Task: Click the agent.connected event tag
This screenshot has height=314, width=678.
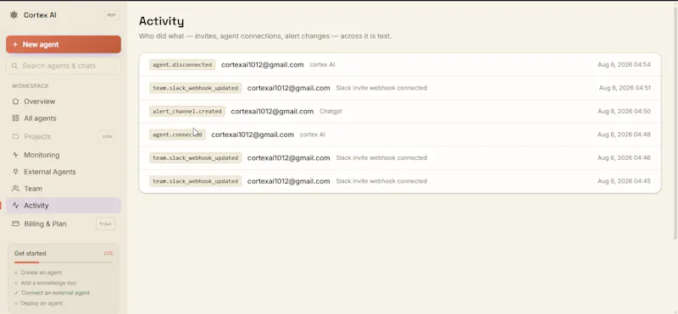Action: [x=177, y=135]
